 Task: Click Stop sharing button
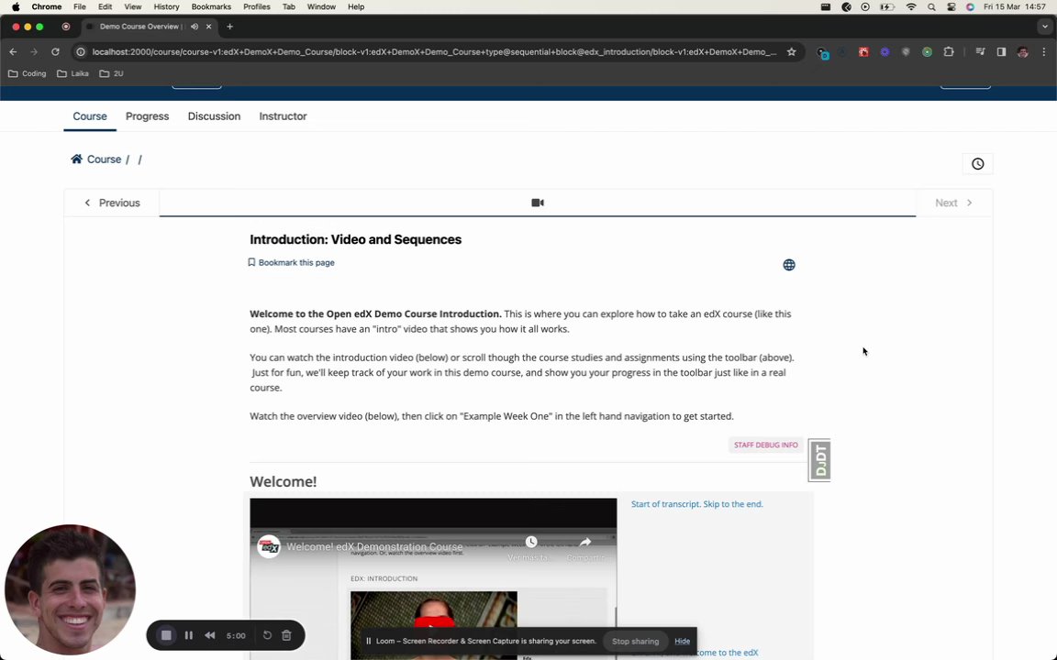tap(635, 641)
